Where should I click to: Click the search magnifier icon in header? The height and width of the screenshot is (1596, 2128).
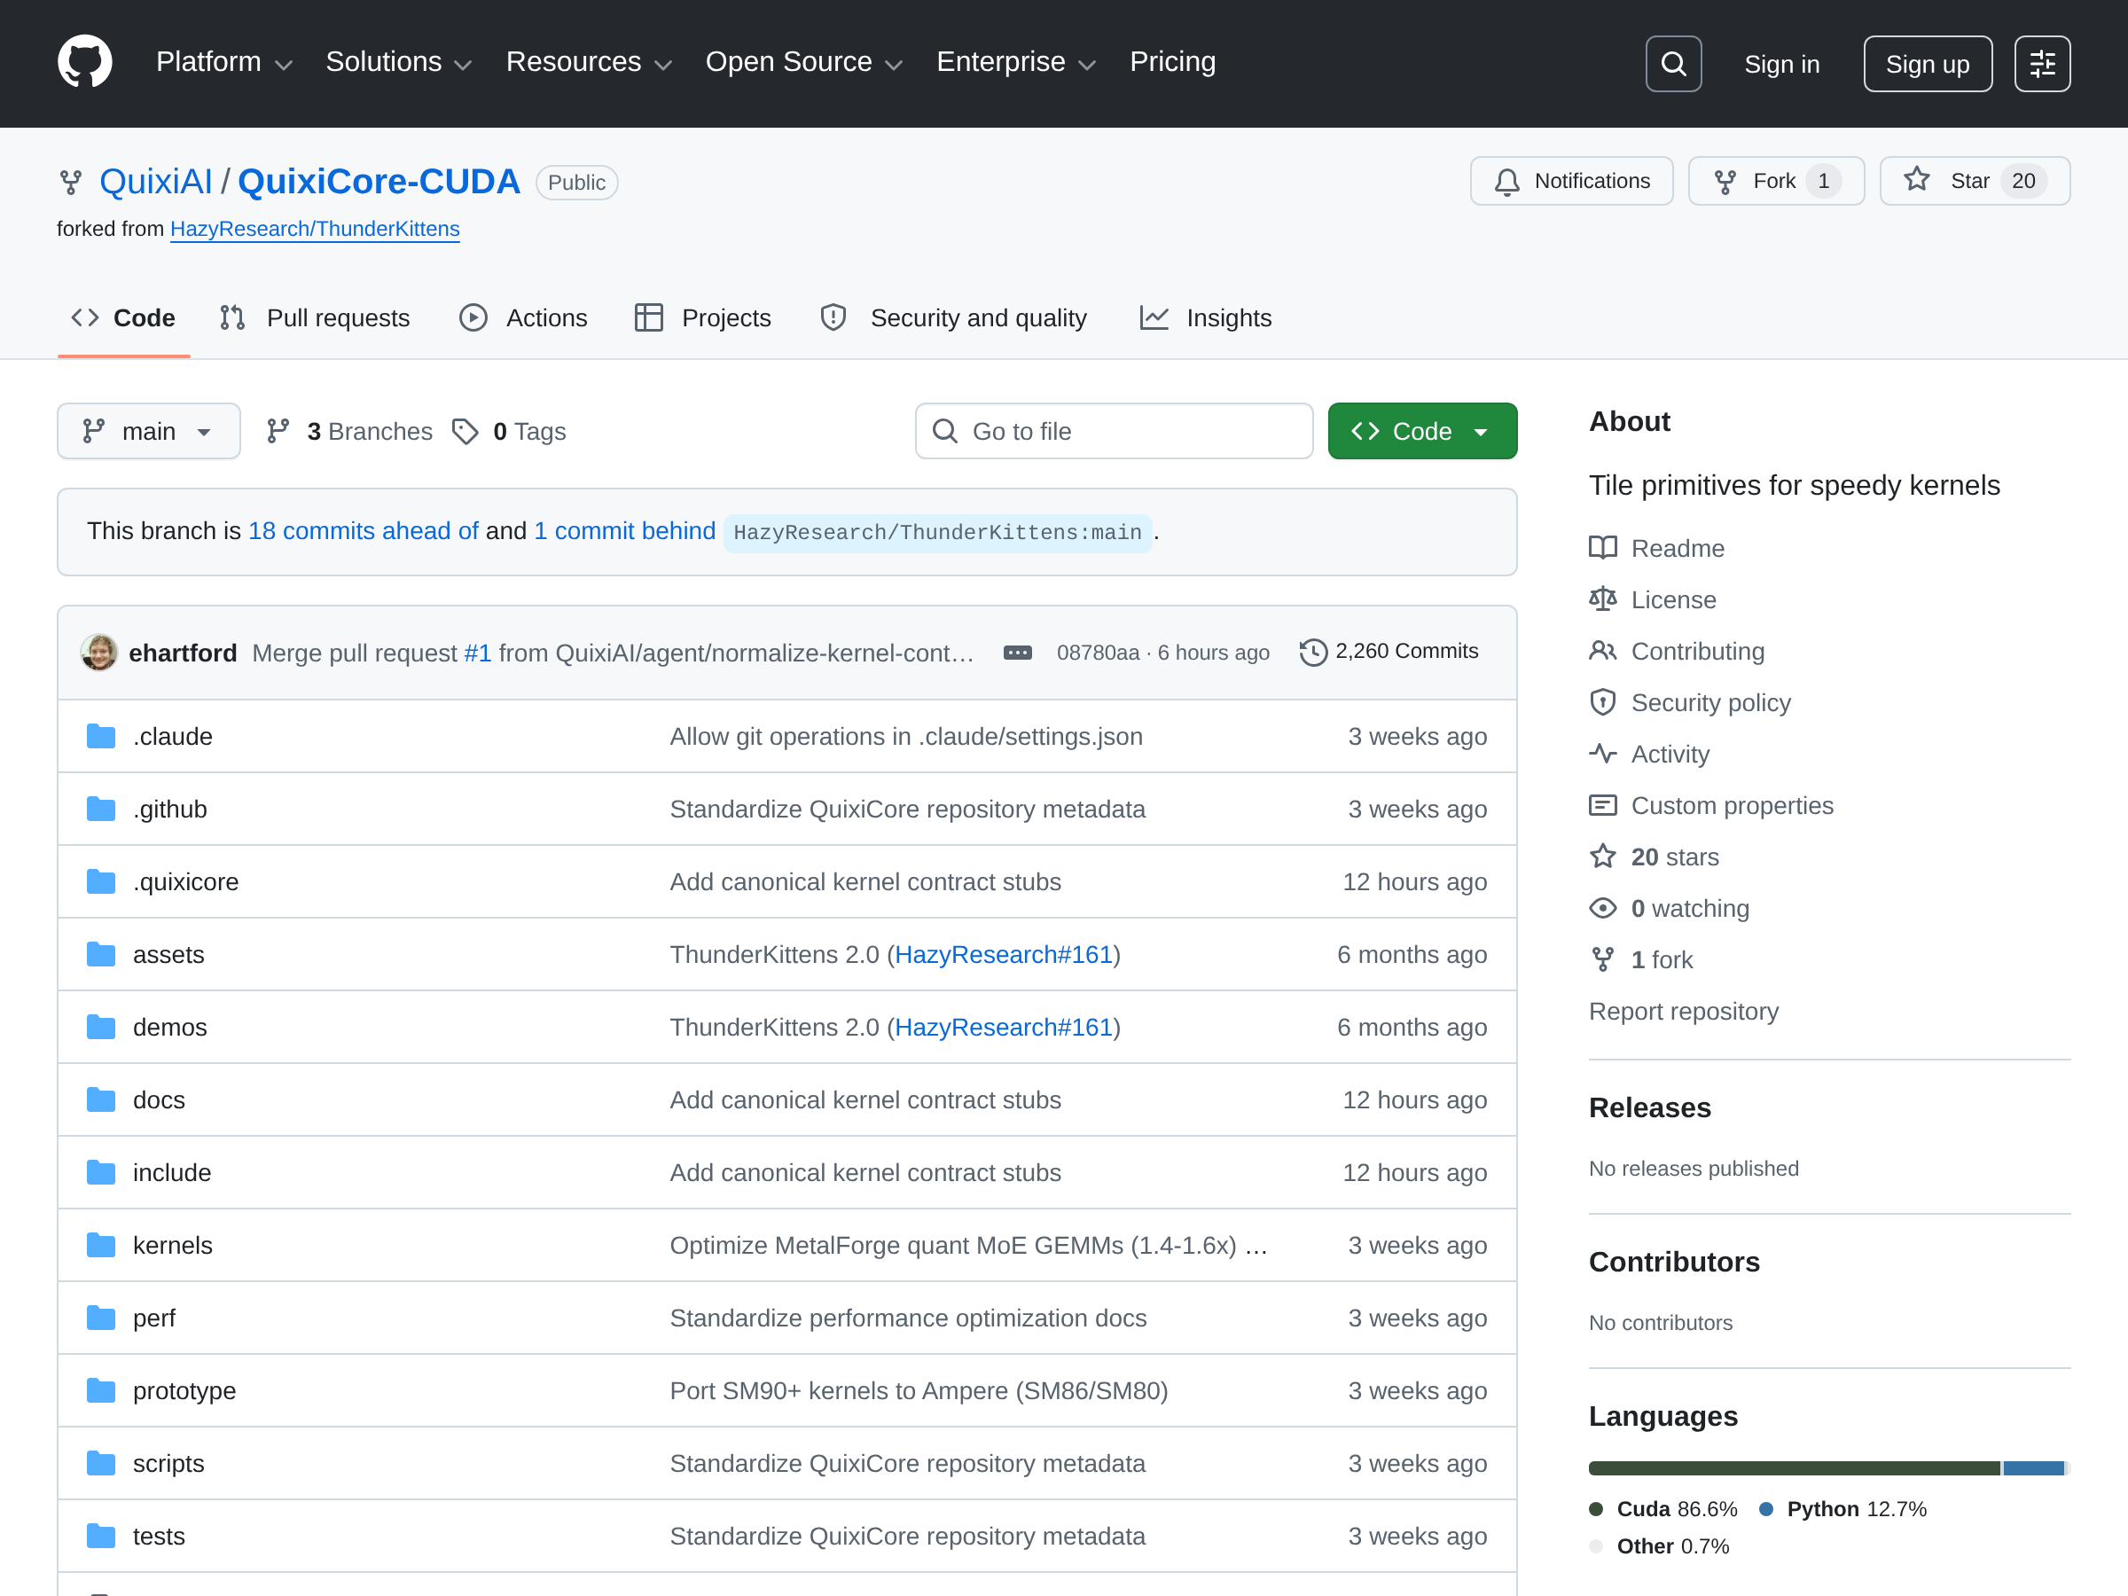1673,64
